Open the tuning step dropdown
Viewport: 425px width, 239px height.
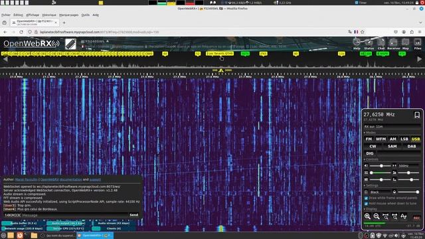[409, 165]
